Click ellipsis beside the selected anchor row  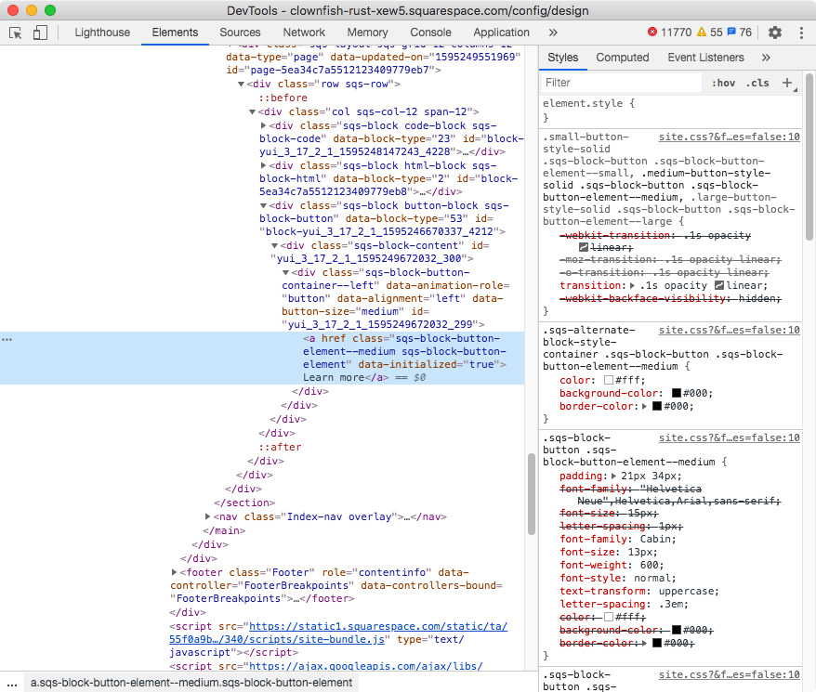(7, 339)
